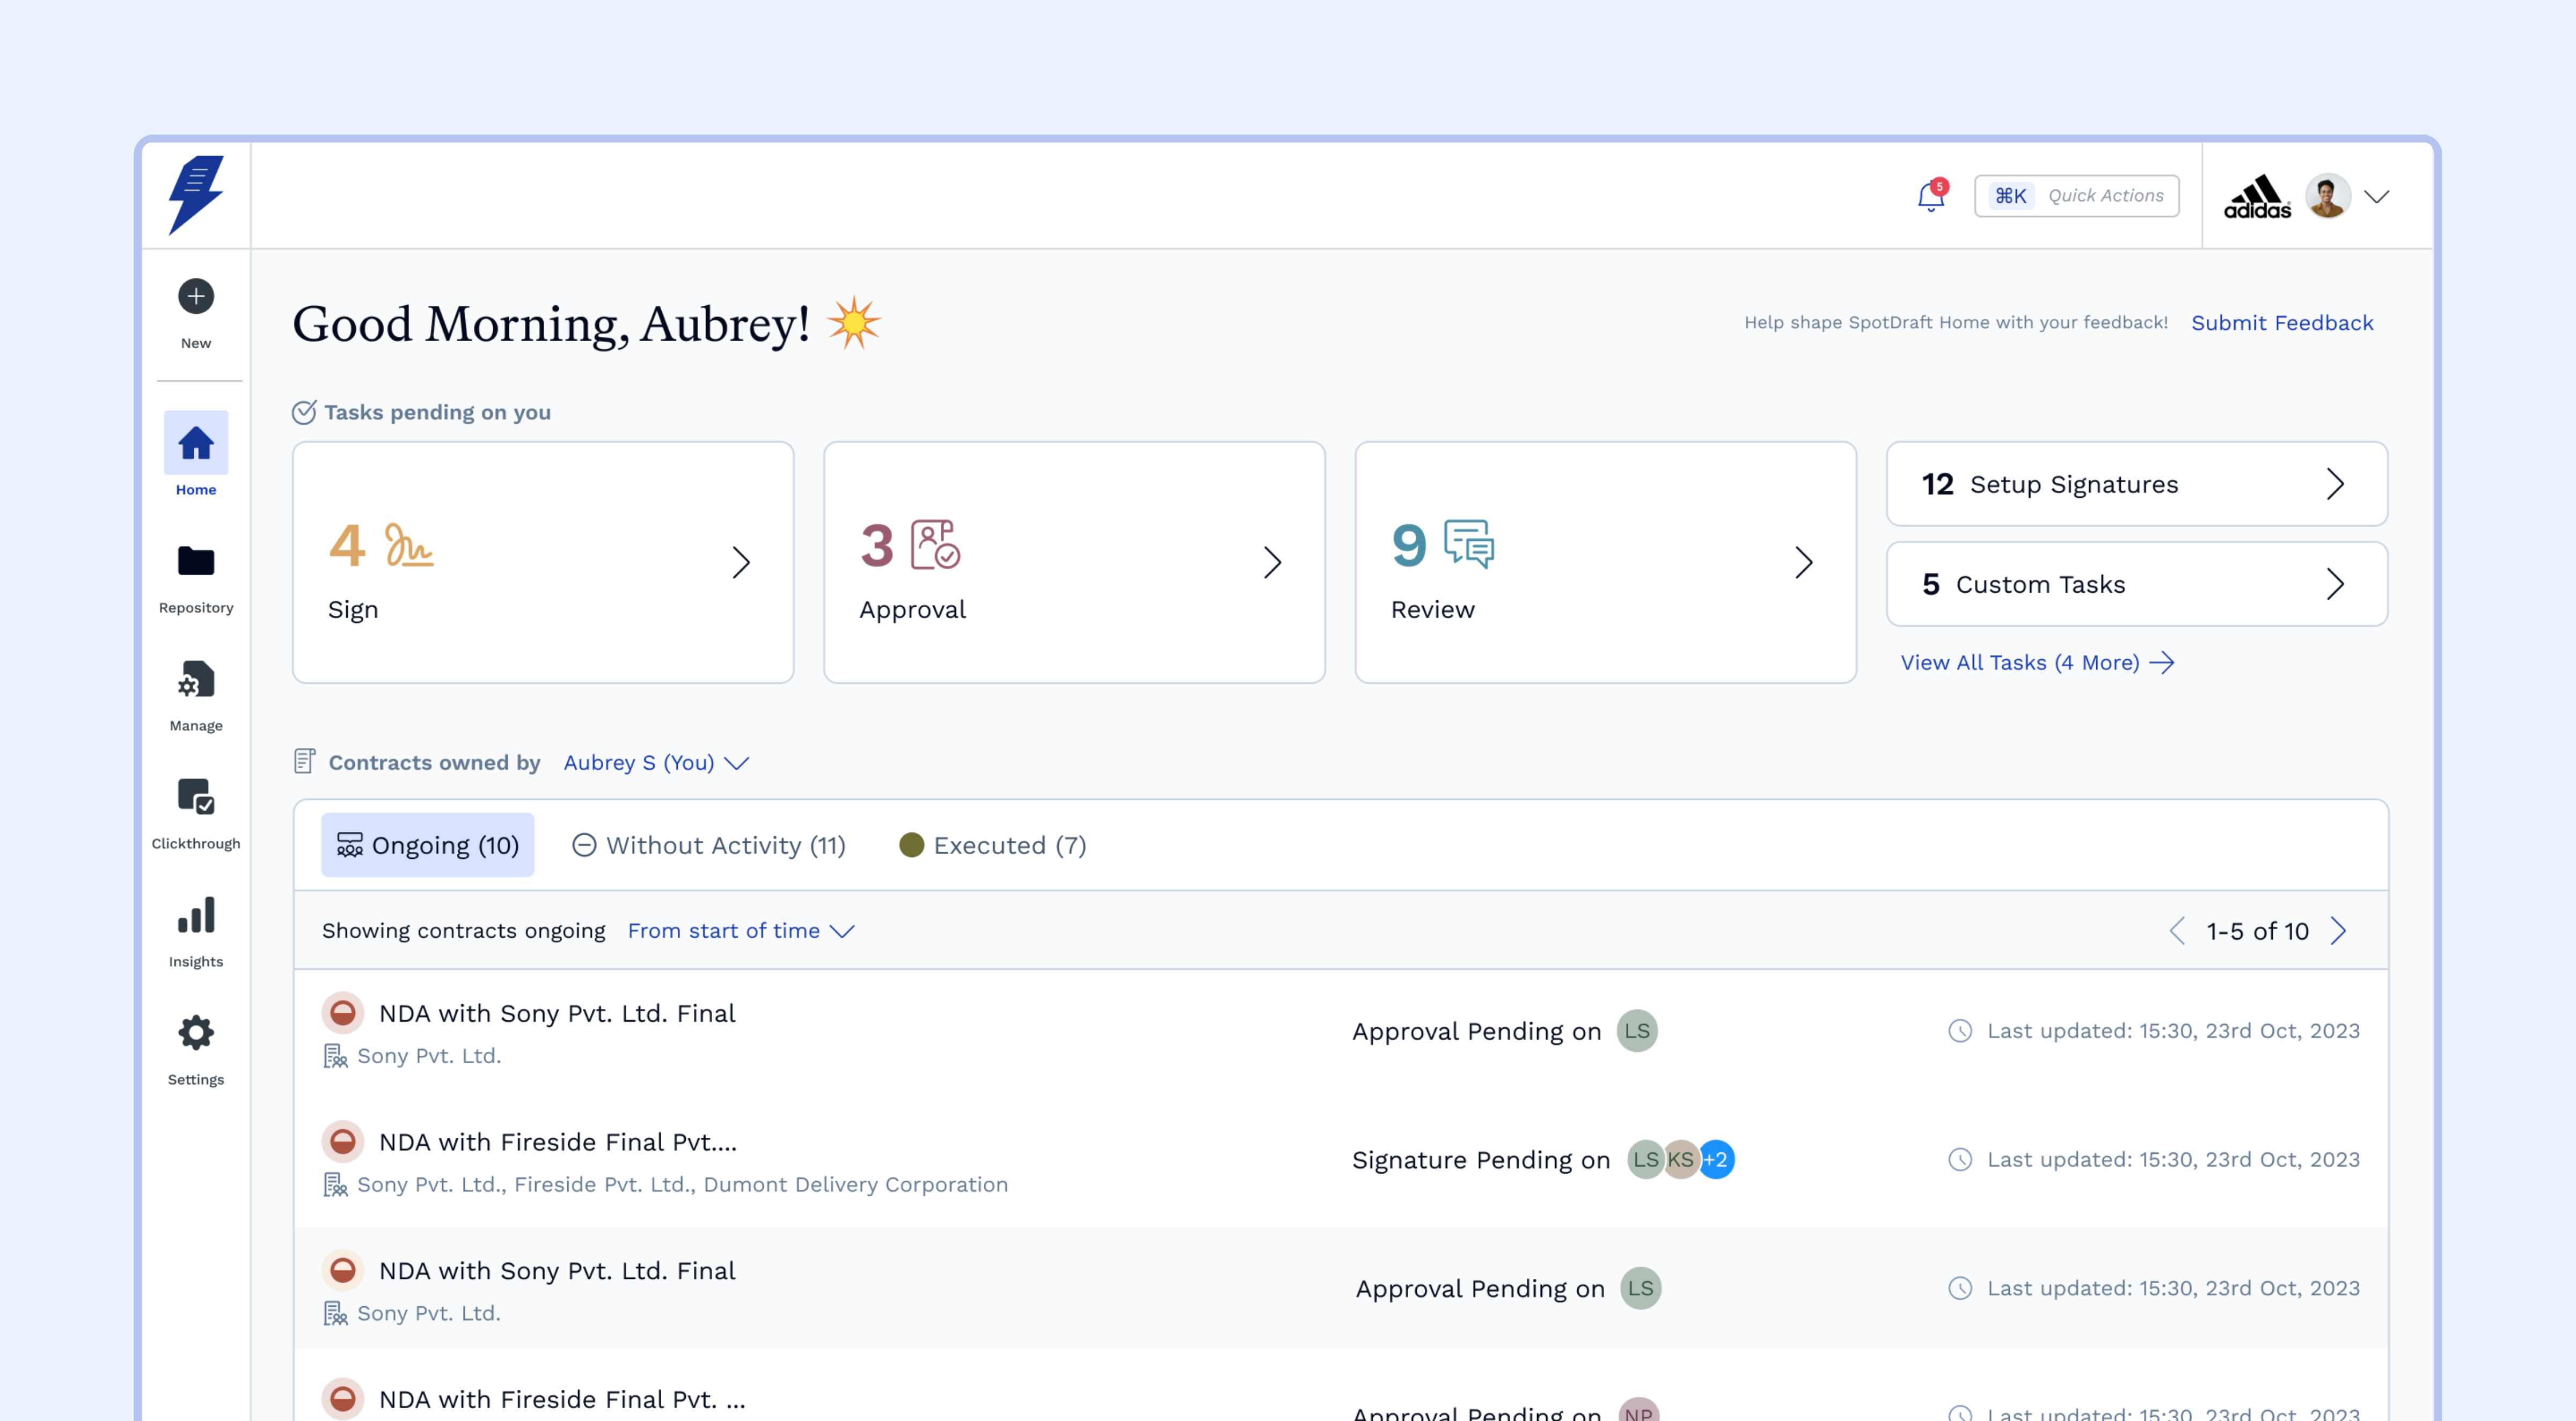
Task: Switch to the Executed (7) tab
Action: click(x=992, y=846)
